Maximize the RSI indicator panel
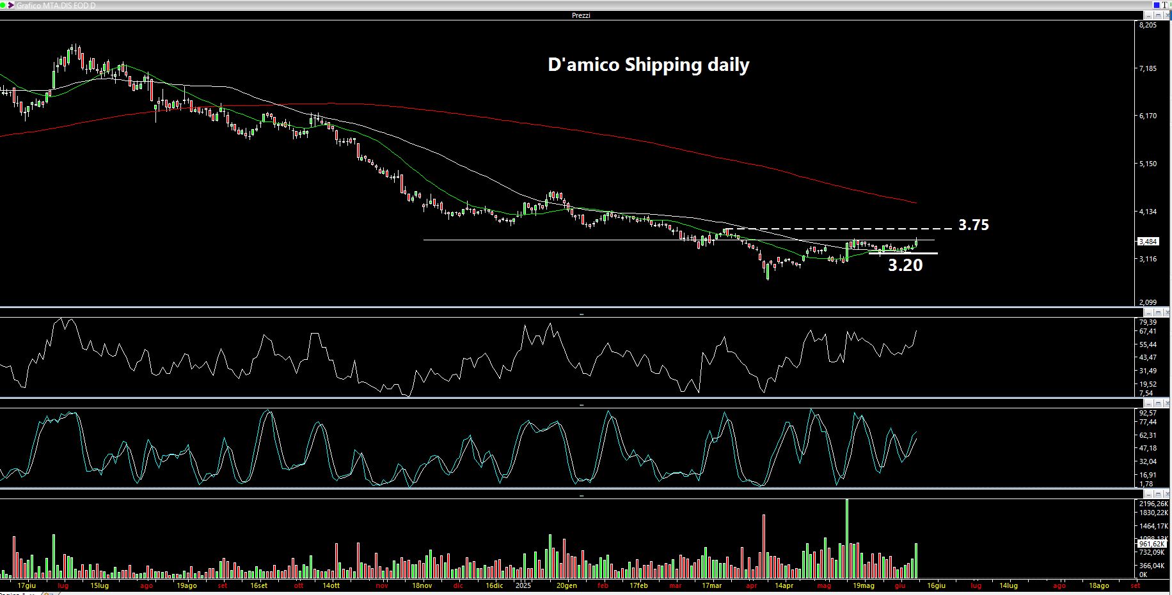The image size is (1172, 595). (x=1158, y=313)
